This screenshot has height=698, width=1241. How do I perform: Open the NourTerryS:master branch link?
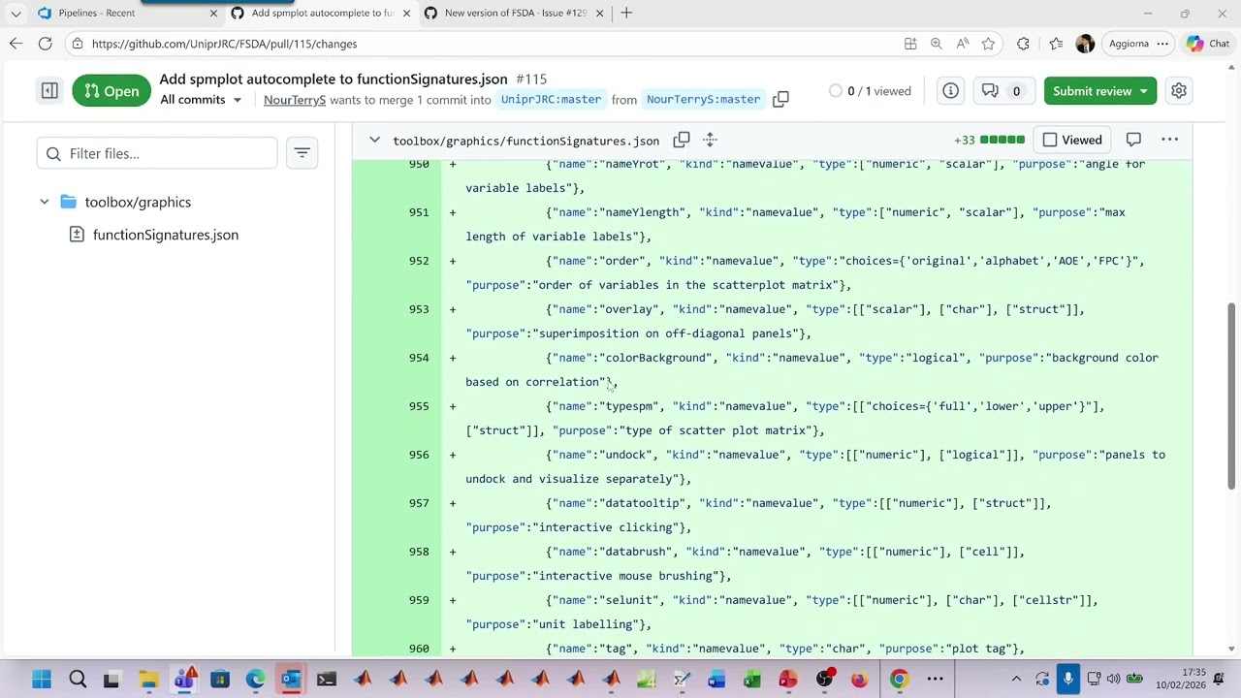(x=703, y=100)
